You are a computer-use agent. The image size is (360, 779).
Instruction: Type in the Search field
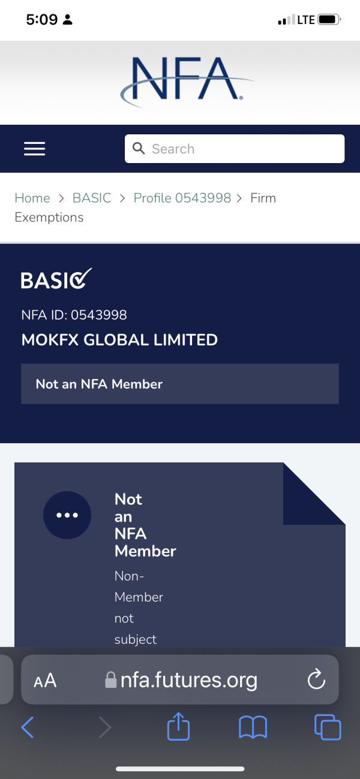(x=240, y=149)
